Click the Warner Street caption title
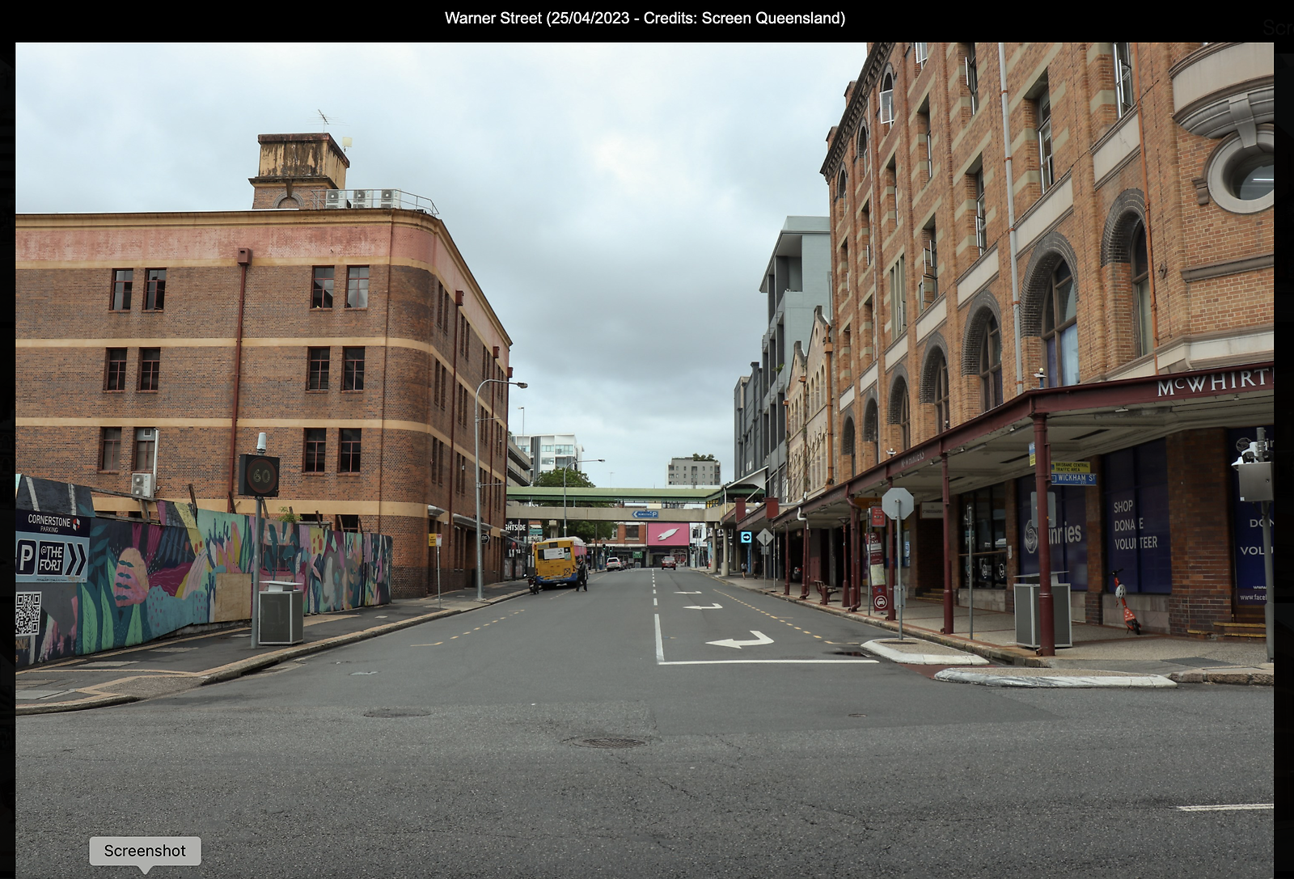The height and width of the screenshot is (879, 1294). pos(645,18)
